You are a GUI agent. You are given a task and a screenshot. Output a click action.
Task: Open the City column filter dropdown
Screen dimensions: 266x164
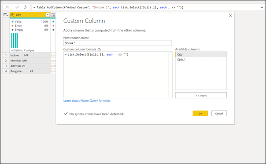48,15
